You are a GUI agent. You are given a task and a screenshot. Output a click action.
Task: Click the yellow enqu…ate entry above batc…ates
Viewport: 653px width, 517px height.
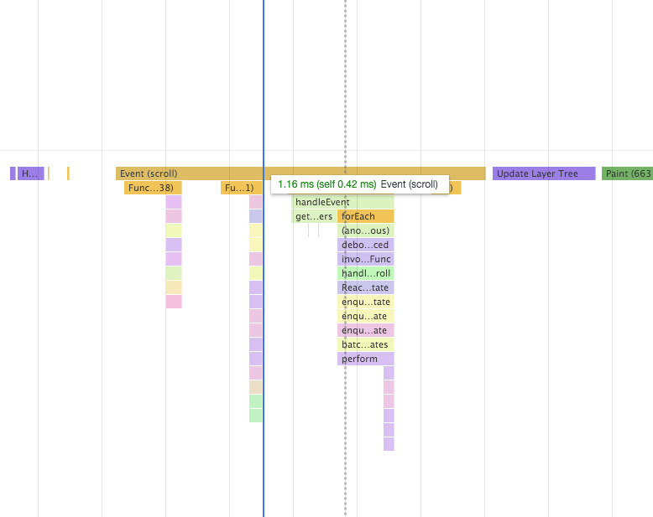click(366, 316)
